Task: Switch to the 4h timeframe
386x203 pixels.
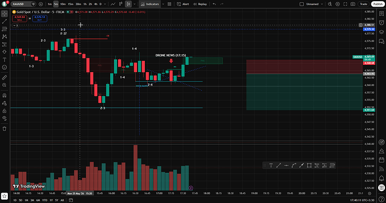Action: click(96, 4)
